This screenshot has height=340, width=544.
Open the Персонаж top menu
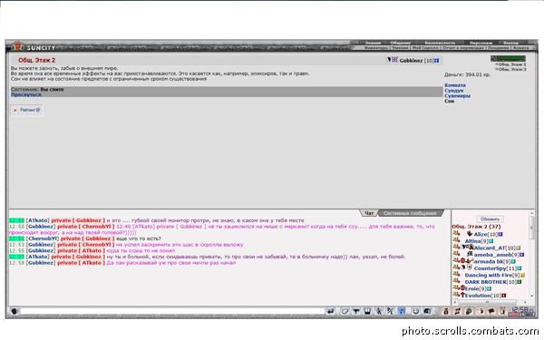point(481,43)
